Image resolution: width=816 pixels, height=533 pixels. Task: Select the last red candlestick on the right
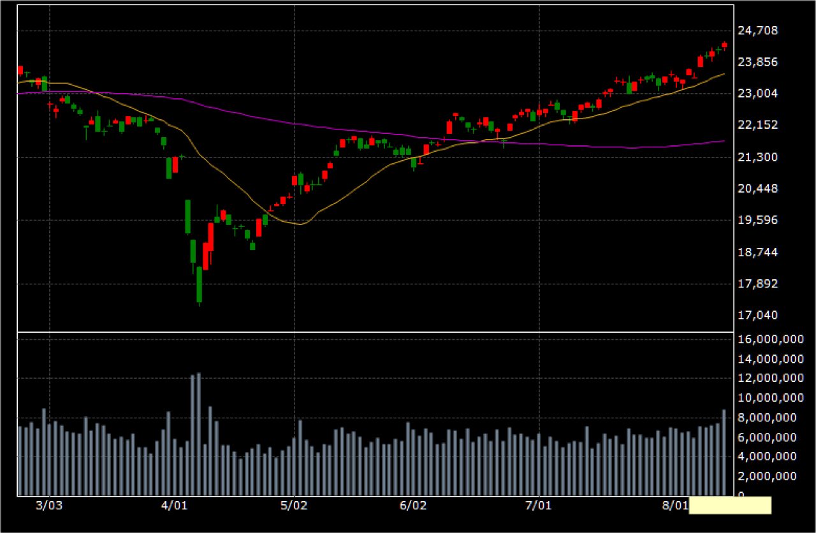[724, 45]
